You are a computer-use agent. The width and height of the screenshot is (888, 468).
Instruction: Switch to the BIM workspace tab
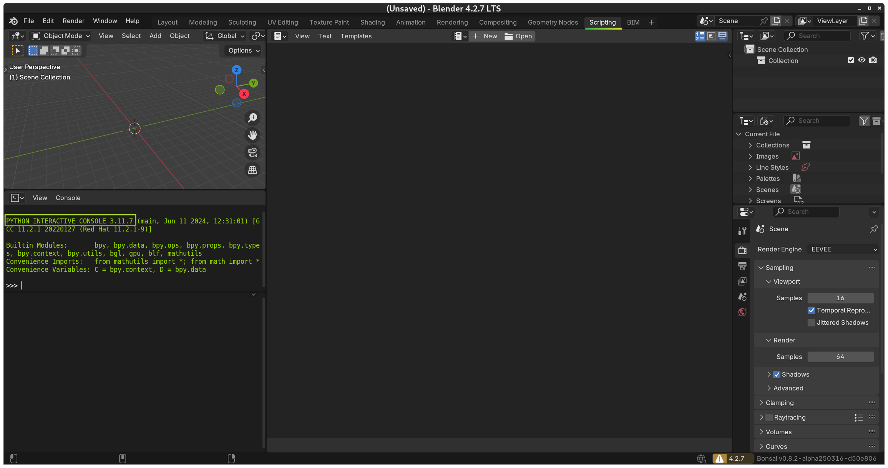click(x=633, y=22)
